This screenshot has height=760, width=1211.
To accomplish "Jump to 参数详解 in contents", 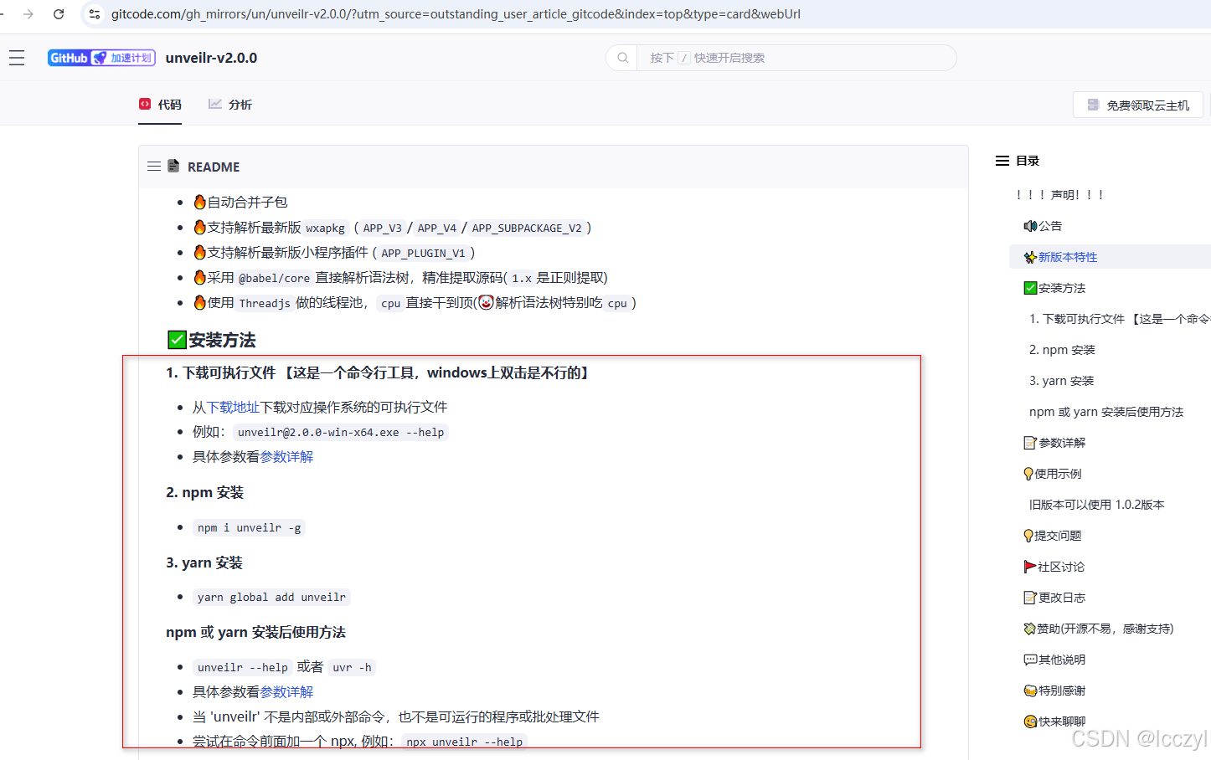I will point(1054,443).
